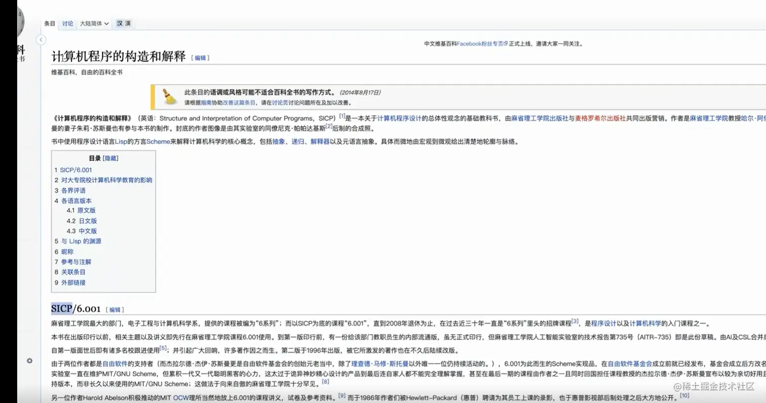This screenshot has height=403, width=766.
Task: Open the 讨论页 link in the notice
Action: click(280, 102)
